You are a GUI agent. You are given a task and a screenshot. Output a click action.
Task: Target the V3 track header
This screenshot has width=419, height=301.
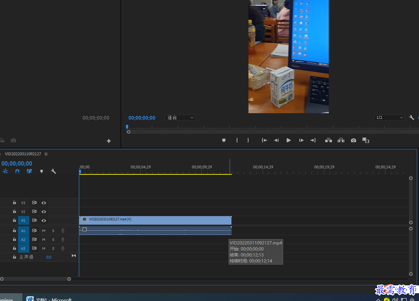[23, 203]
